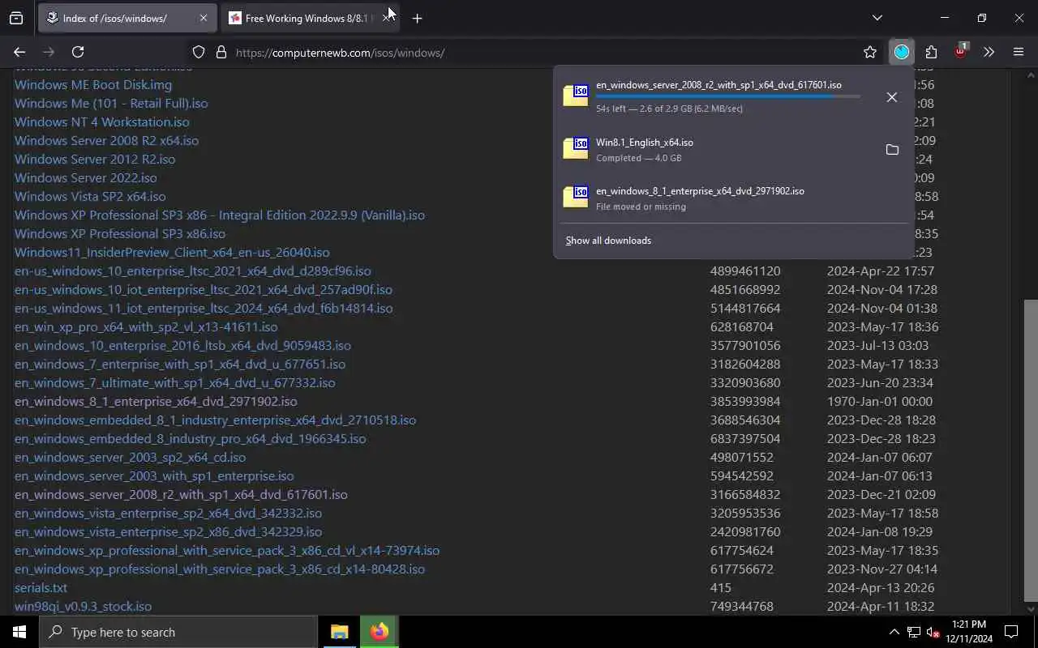The height and width of the screenshot is (648, 1038).
Task: Select the en_windows_8_1_enterprise missing download entry
Action: 733,198
